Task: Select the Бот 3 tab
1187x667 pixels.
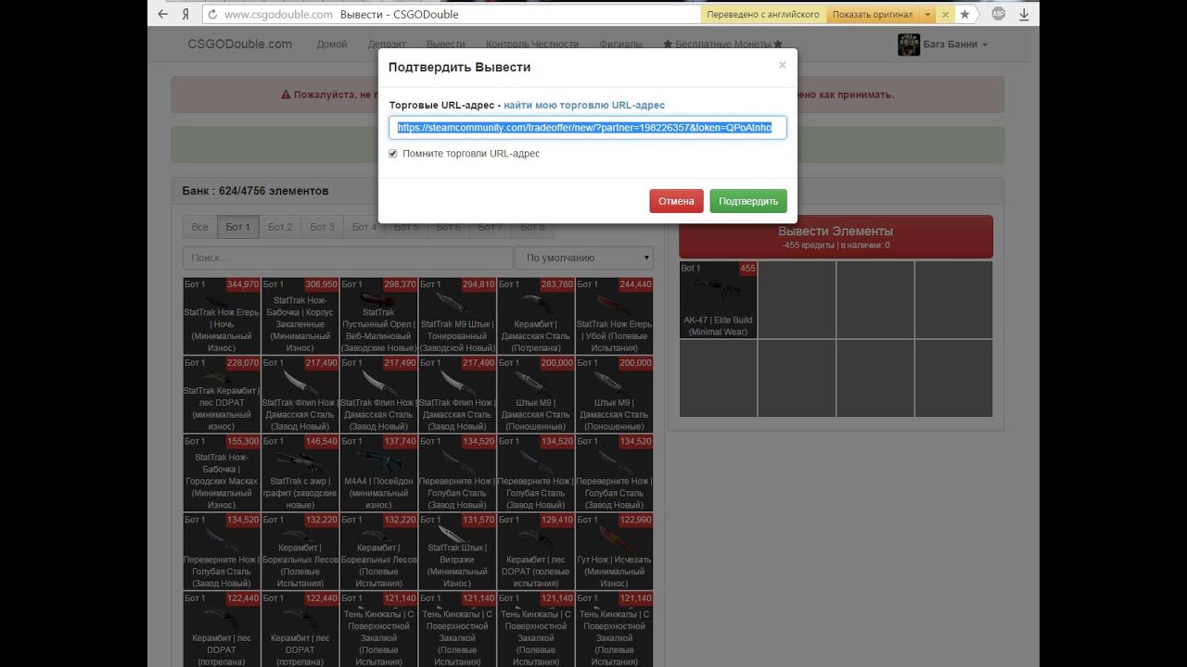Action: 322,227
